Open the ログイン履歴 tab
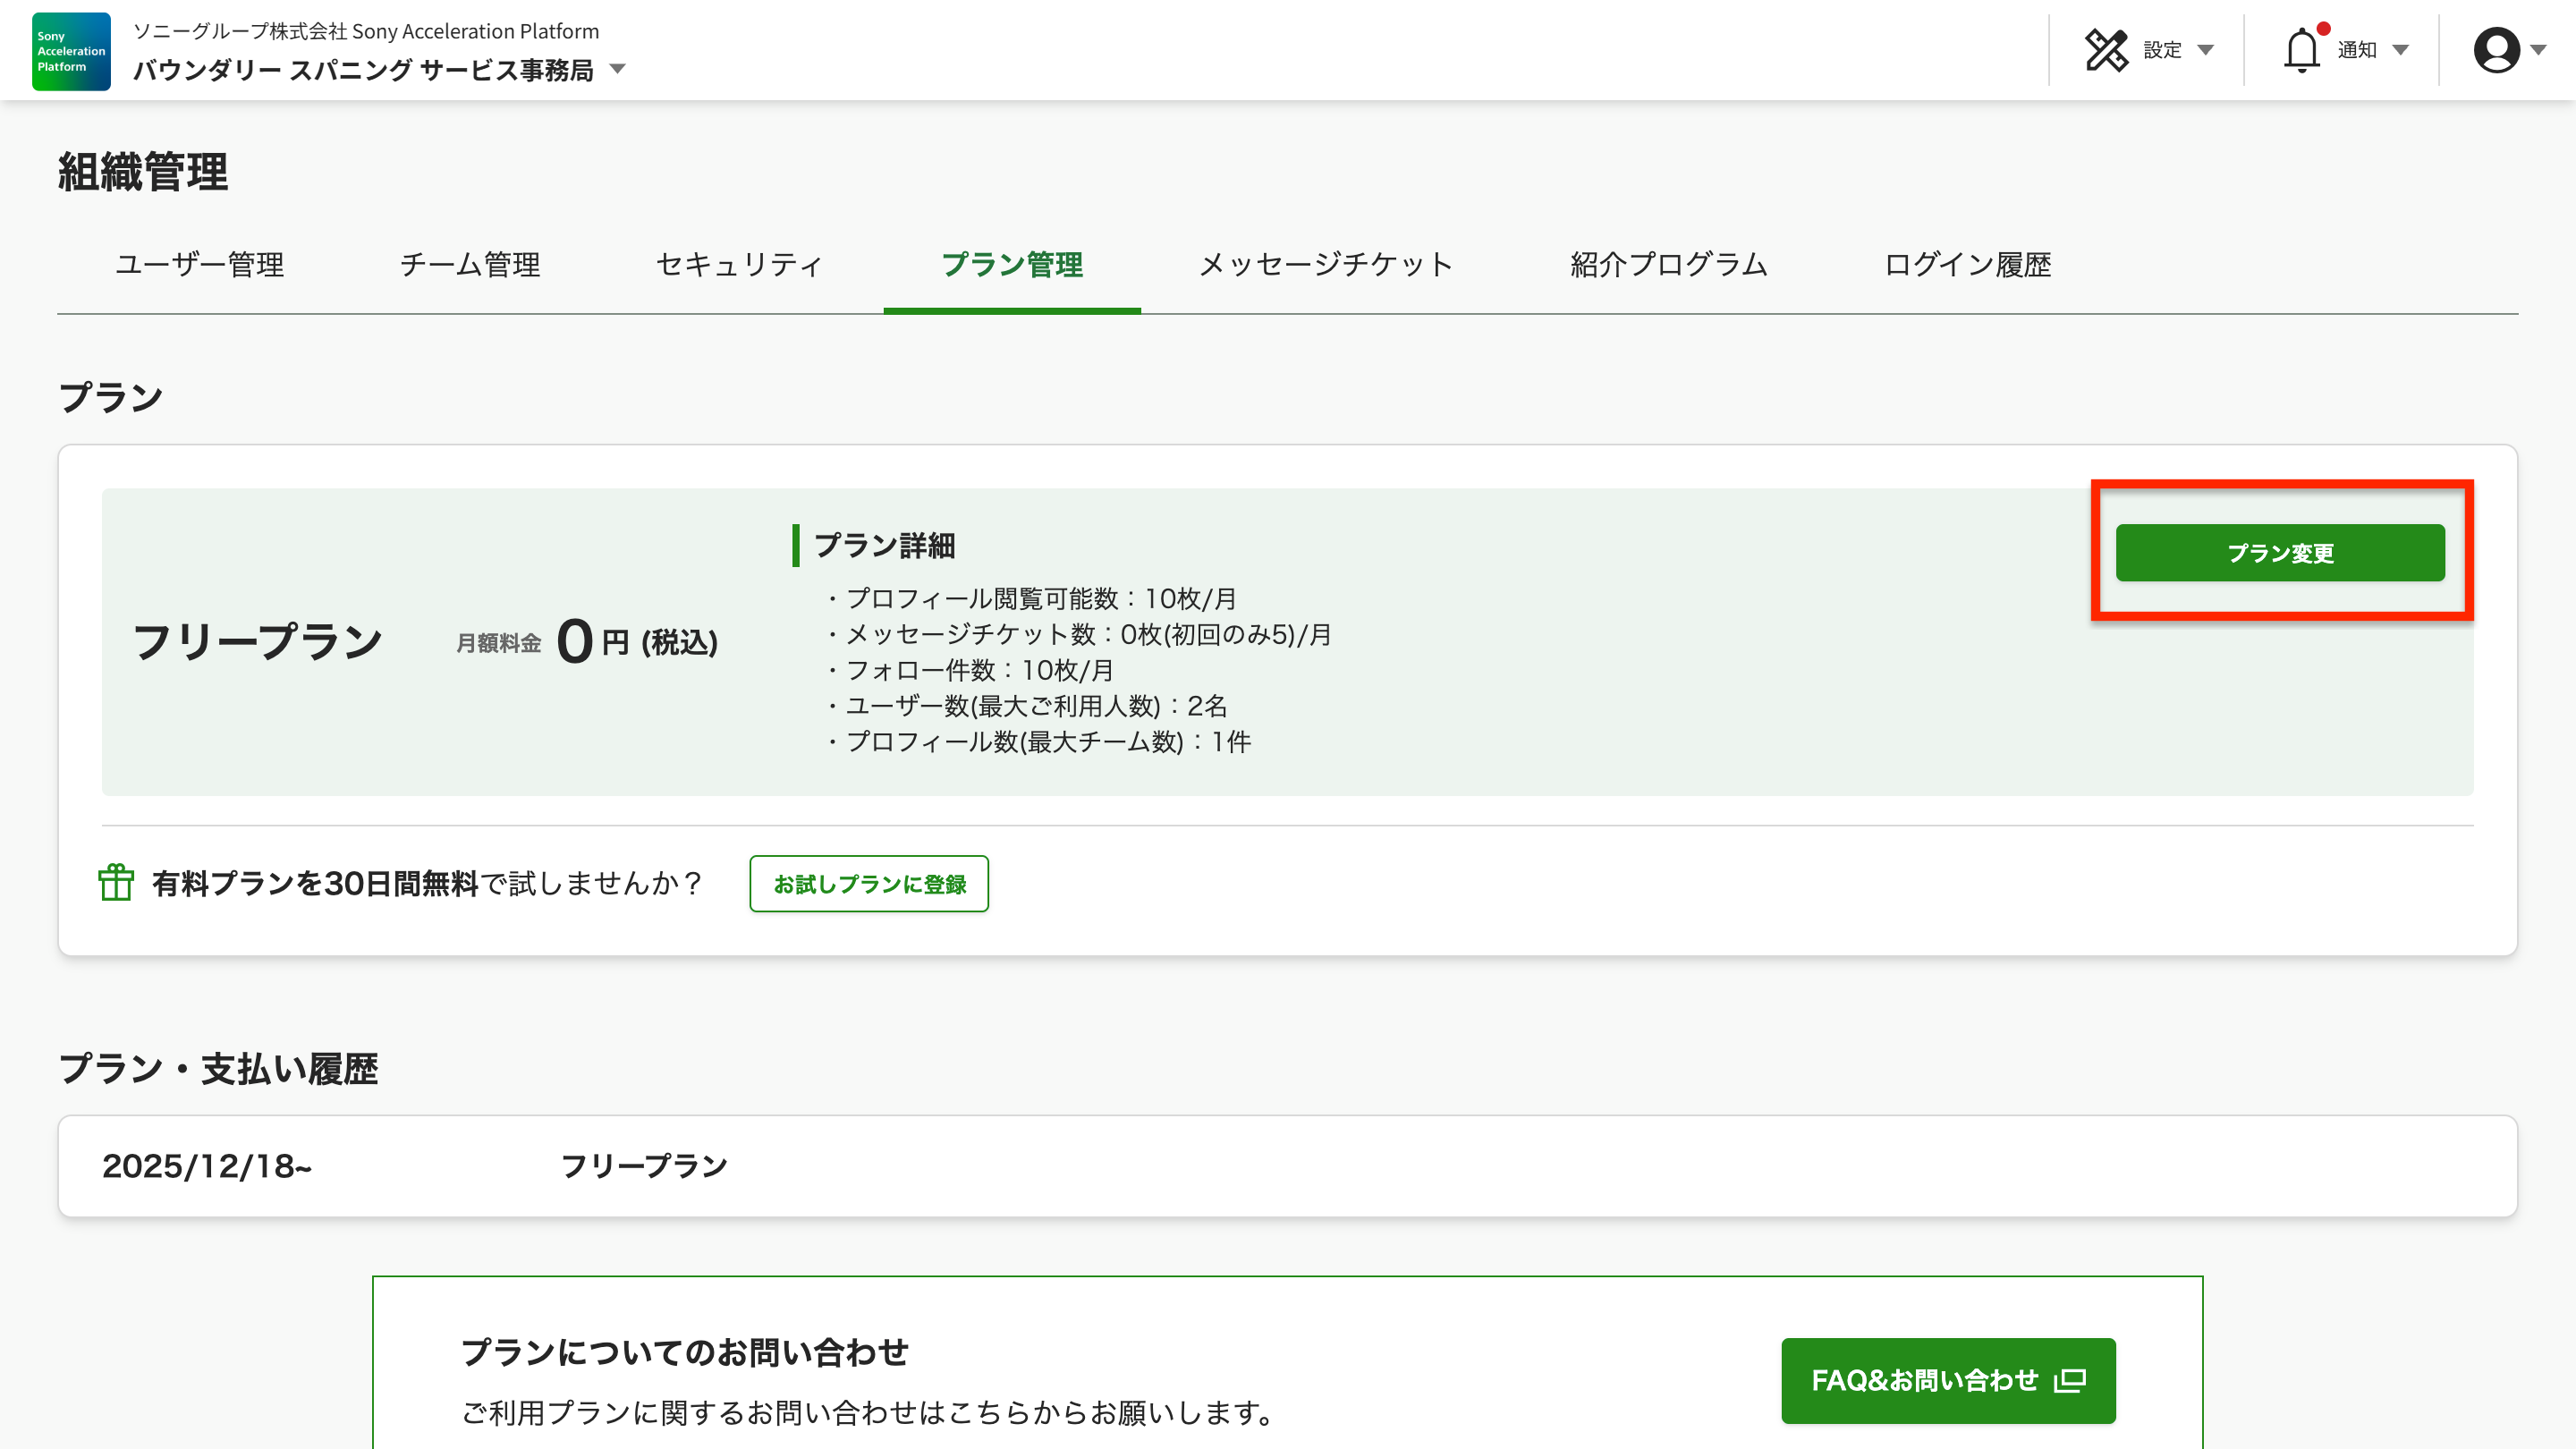Screen dimensions: 2576x1449 [1967, 265]
